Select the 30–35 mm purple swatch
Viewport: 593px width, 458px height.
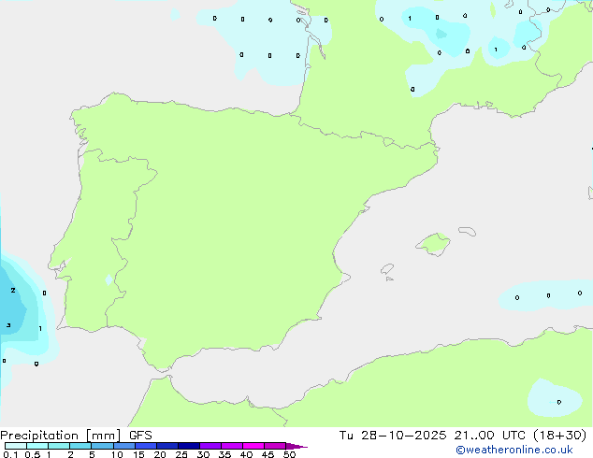[x=210, y=446]
